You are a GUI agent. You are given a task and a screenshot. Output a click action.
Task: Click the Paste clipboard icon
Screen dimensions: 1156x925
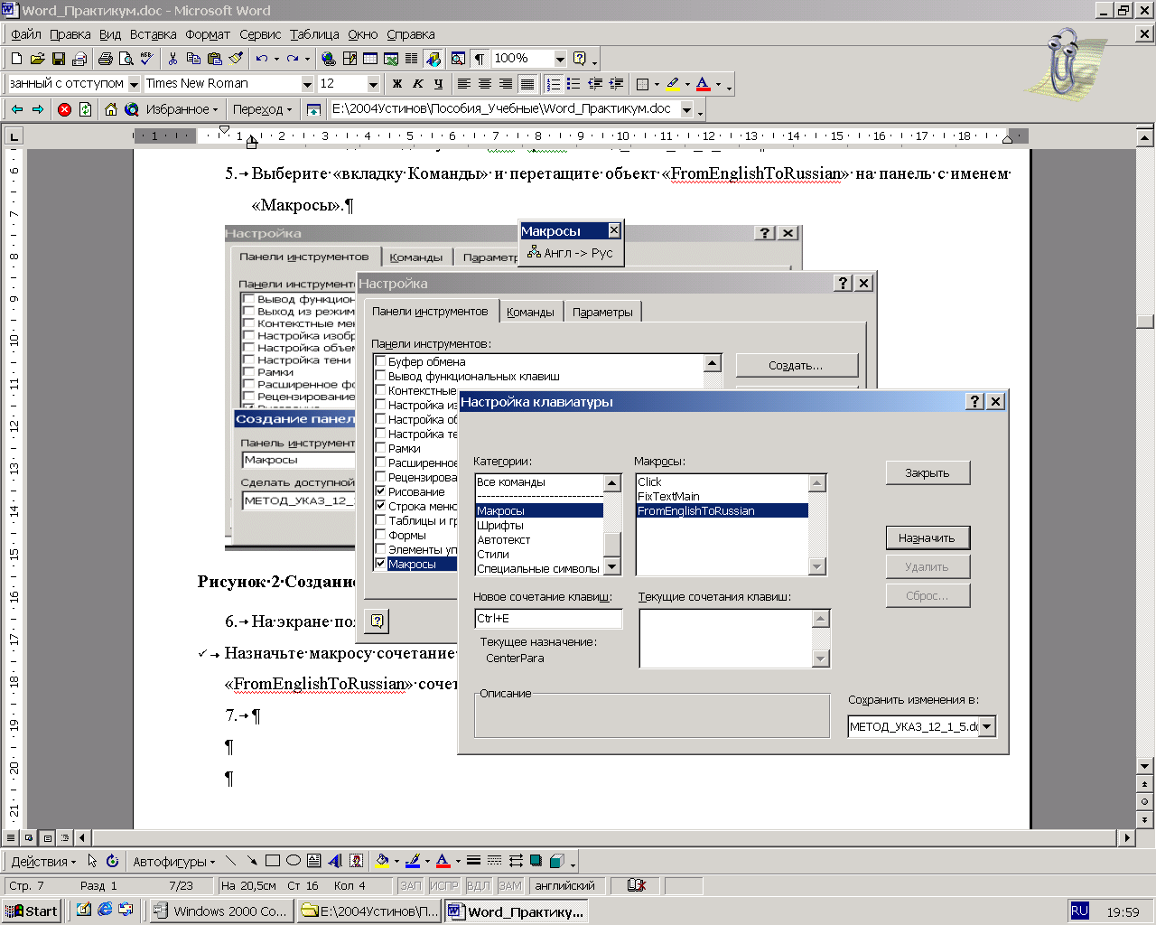(214, 59)
